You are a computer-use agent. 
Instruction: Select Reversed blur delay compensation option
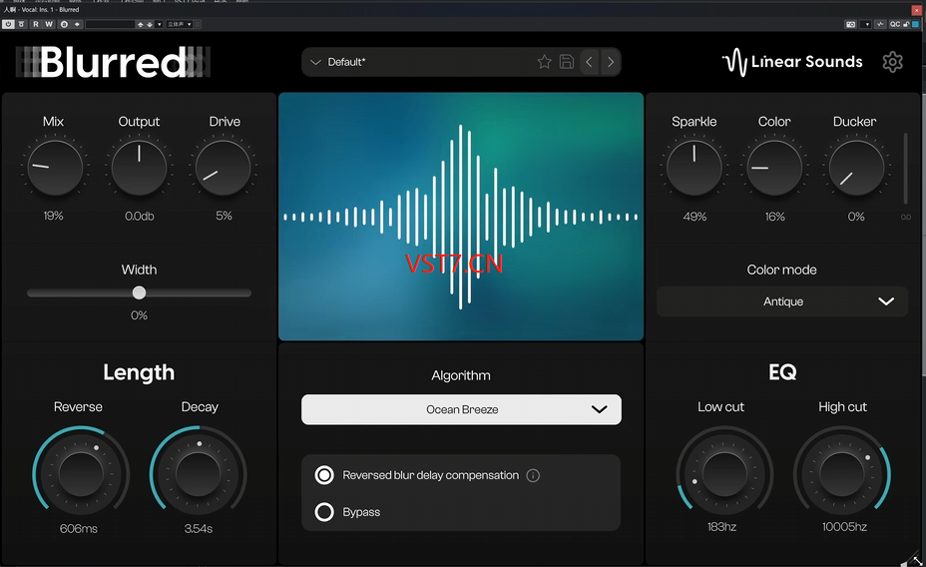324,476
